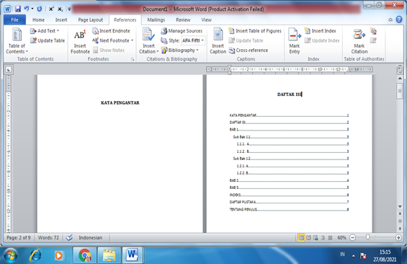Click the zoom out minus button
The width and height of the screenshot is (407, 264).
[352, 237]
